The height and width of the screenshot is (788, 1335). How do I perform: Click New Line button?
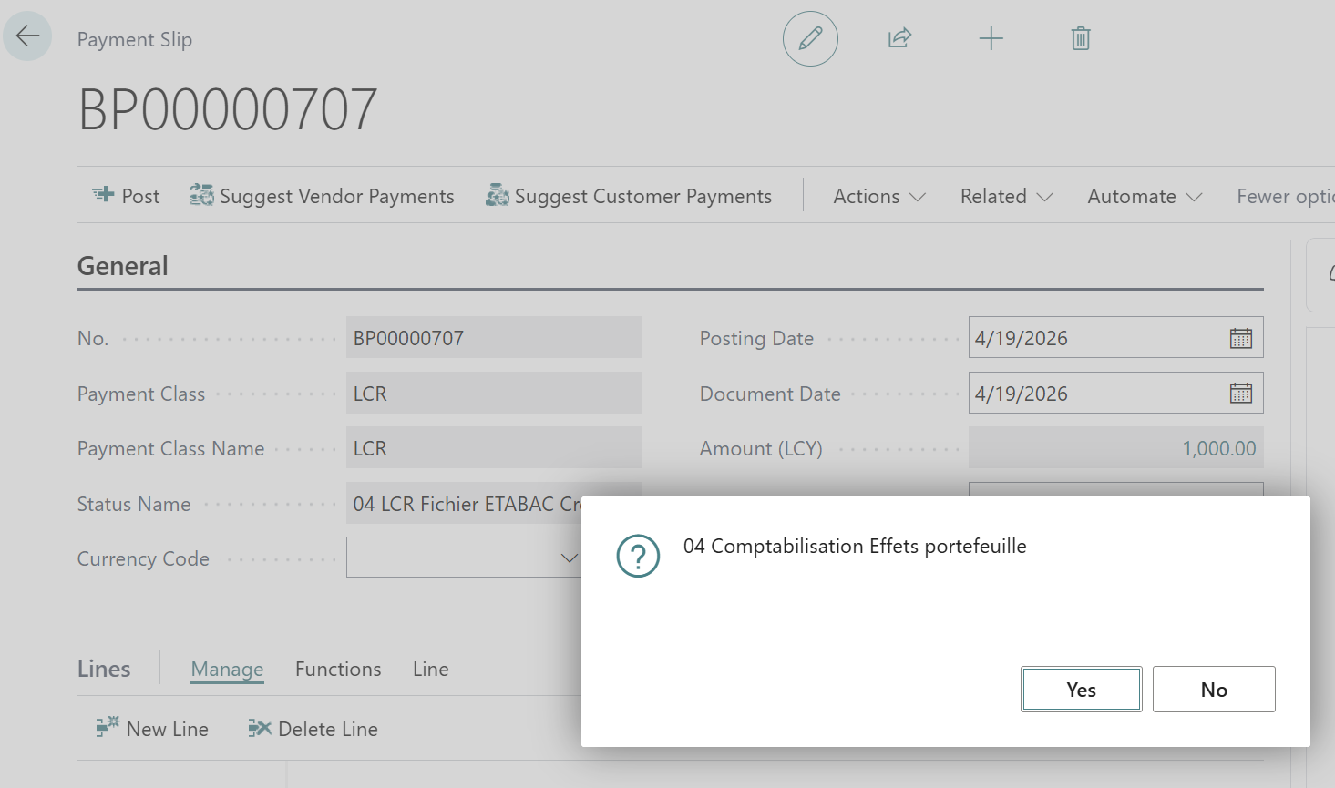[153, 729]
